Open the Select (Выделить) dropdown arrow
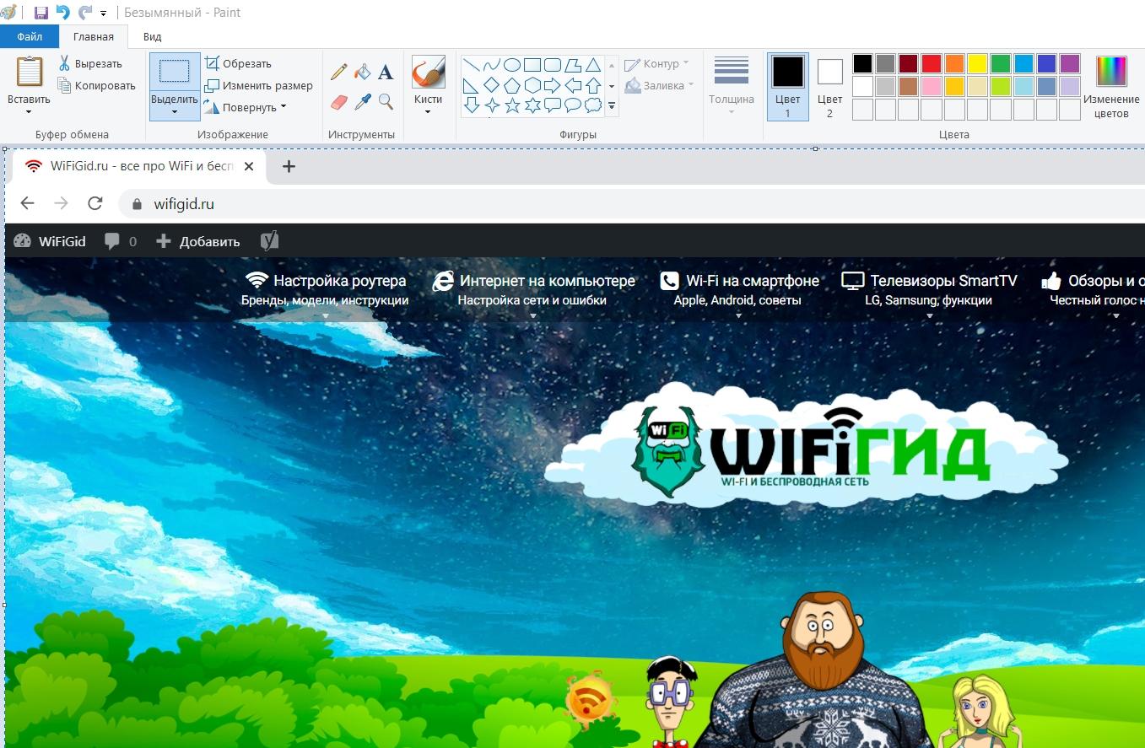This screenshot has width=1145, height=748. click(x=175, y=111)
